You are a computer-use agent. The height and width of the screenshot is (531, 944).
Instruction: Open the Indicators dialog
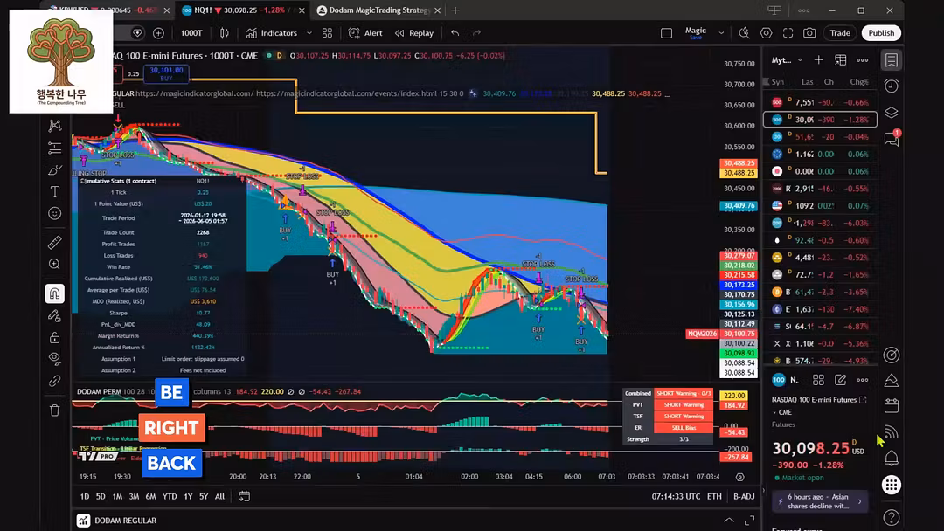click(x=272, y=33)
